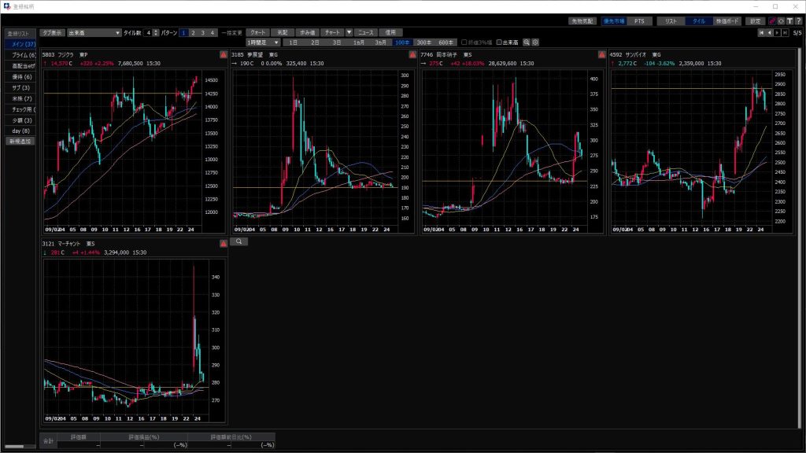Click the 新規追加 button
806x453 pixels.
click(x=21, y=141)
